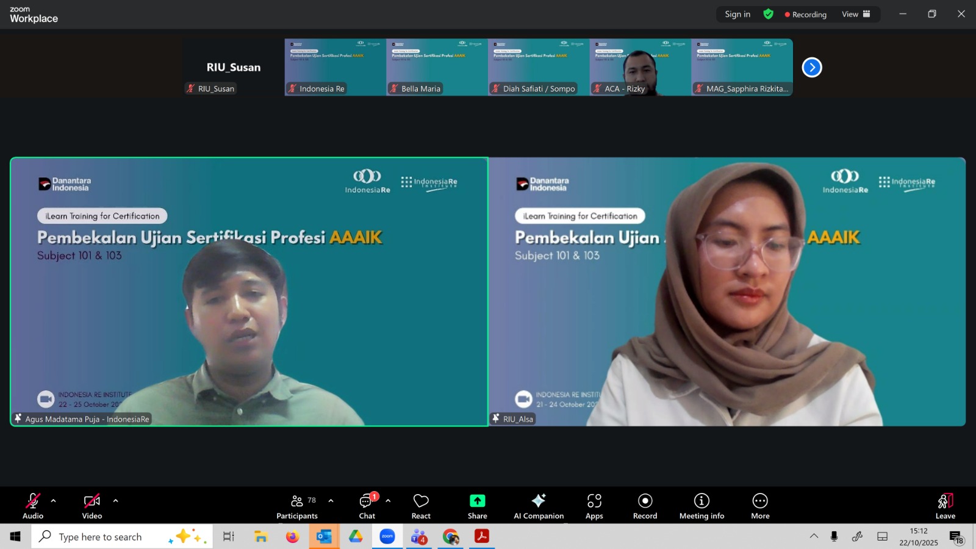
Task: Toggle the Participants panel
Action: [297, 506]
